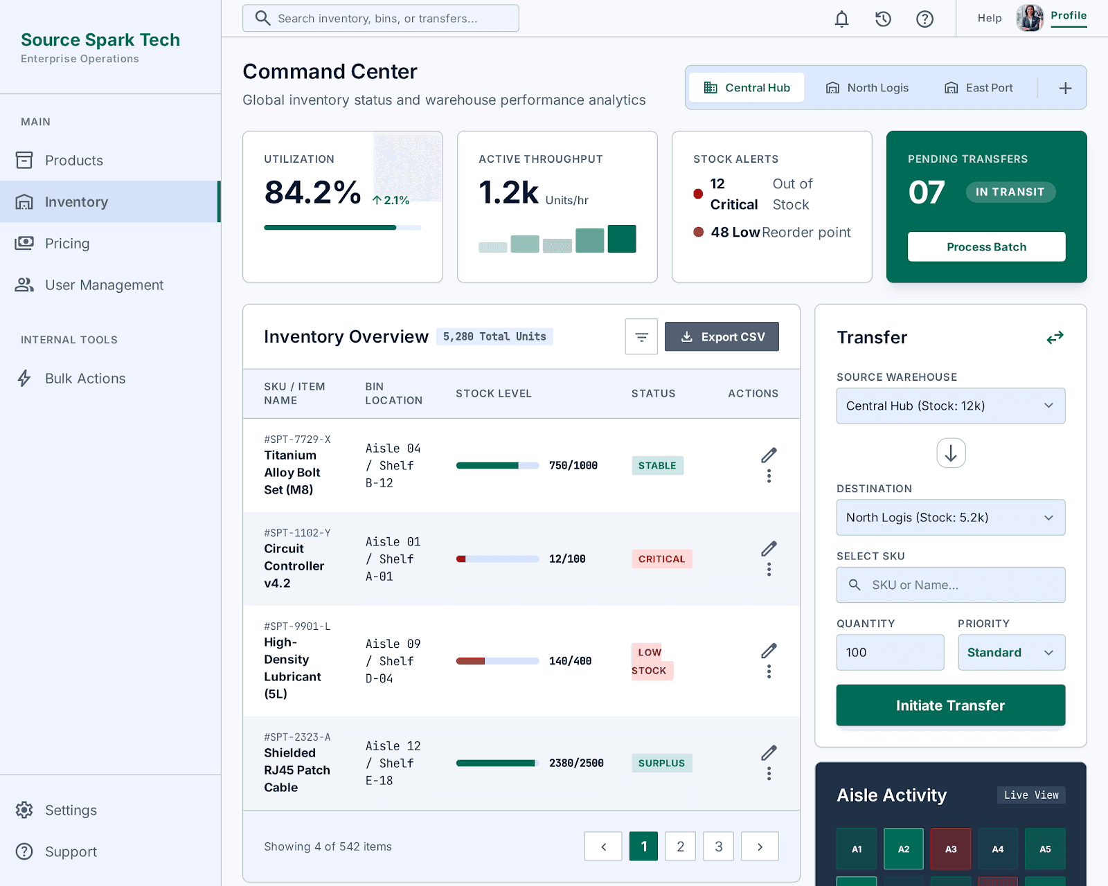Click the down arrow between warehouses
Screen dimensions: 1108x886
tap(951, 453)
